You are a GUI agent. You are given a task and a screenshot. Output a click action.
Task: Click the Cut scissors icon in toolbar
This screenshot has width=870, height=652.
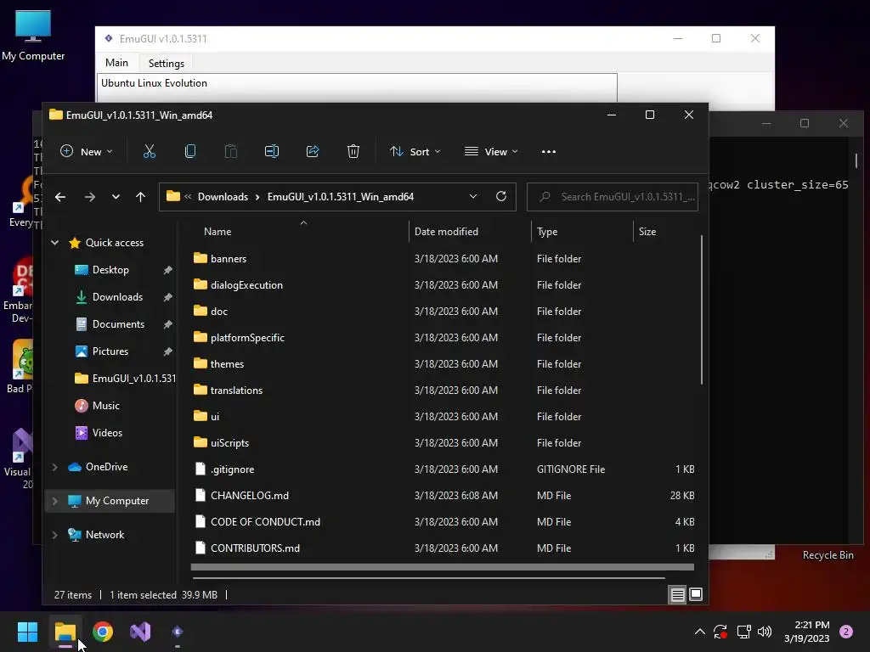(x=150, y=151)
